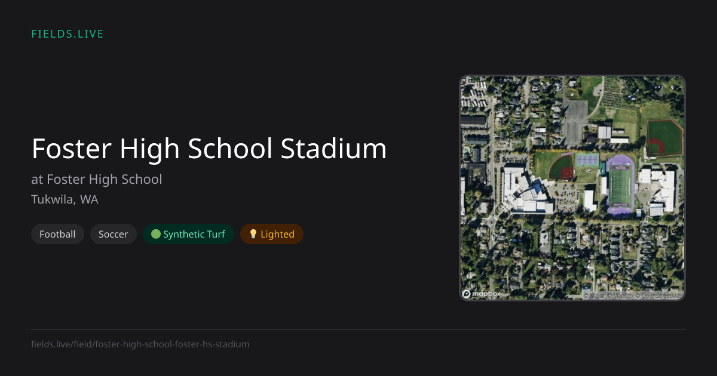
Task: Click the Mapbox logo on the map
Action: coord(482,294)
